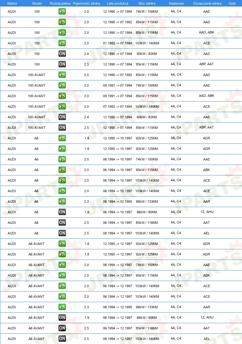This screenshot has width=242, height=344.
Task: Click the Lata produkcji column header
Action: (x=118, y=3)
